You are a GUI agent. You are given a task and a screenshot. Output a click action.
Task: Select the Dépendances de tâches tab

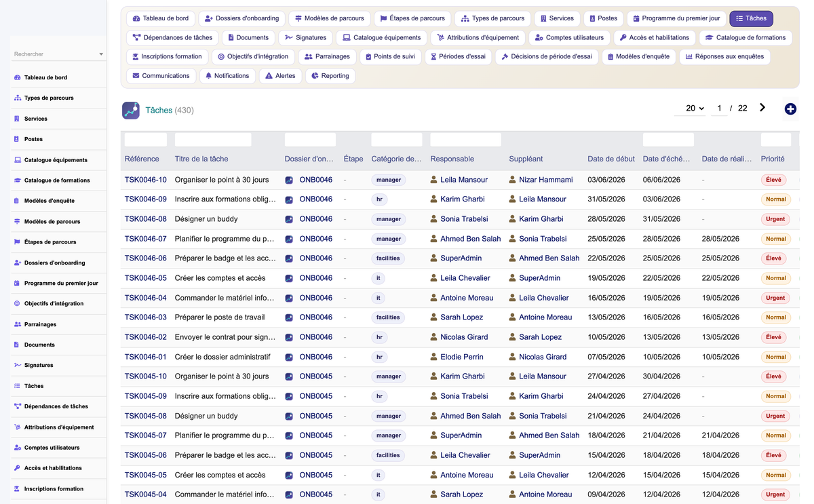[172, 37]
